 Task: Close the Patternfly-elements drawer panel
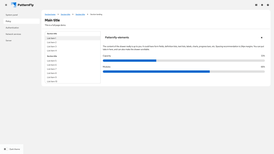[x=262, y=38]
